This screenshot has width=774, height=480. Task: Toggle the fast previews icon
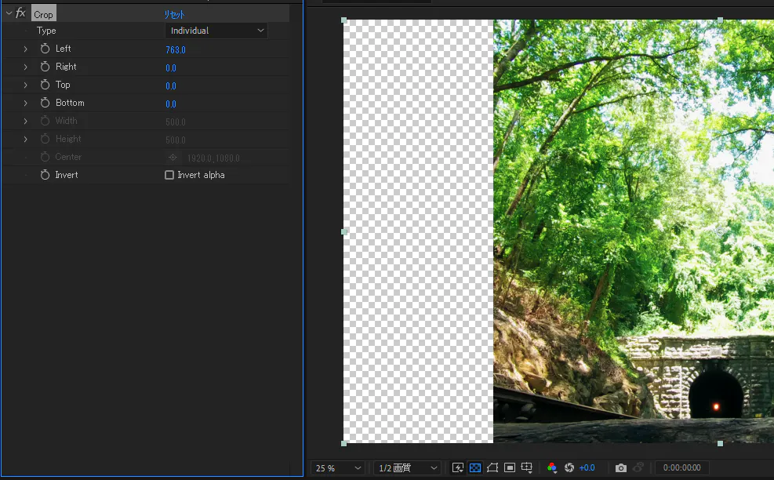(x=458, y=468)
